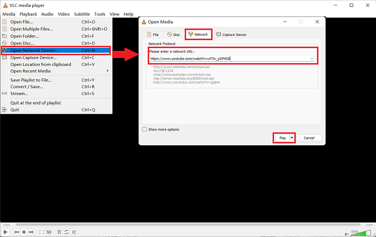Screen dimensions: 376x237
Task: Switch to the Network tab
Action: pyautogui.click(x=198, y=34)
